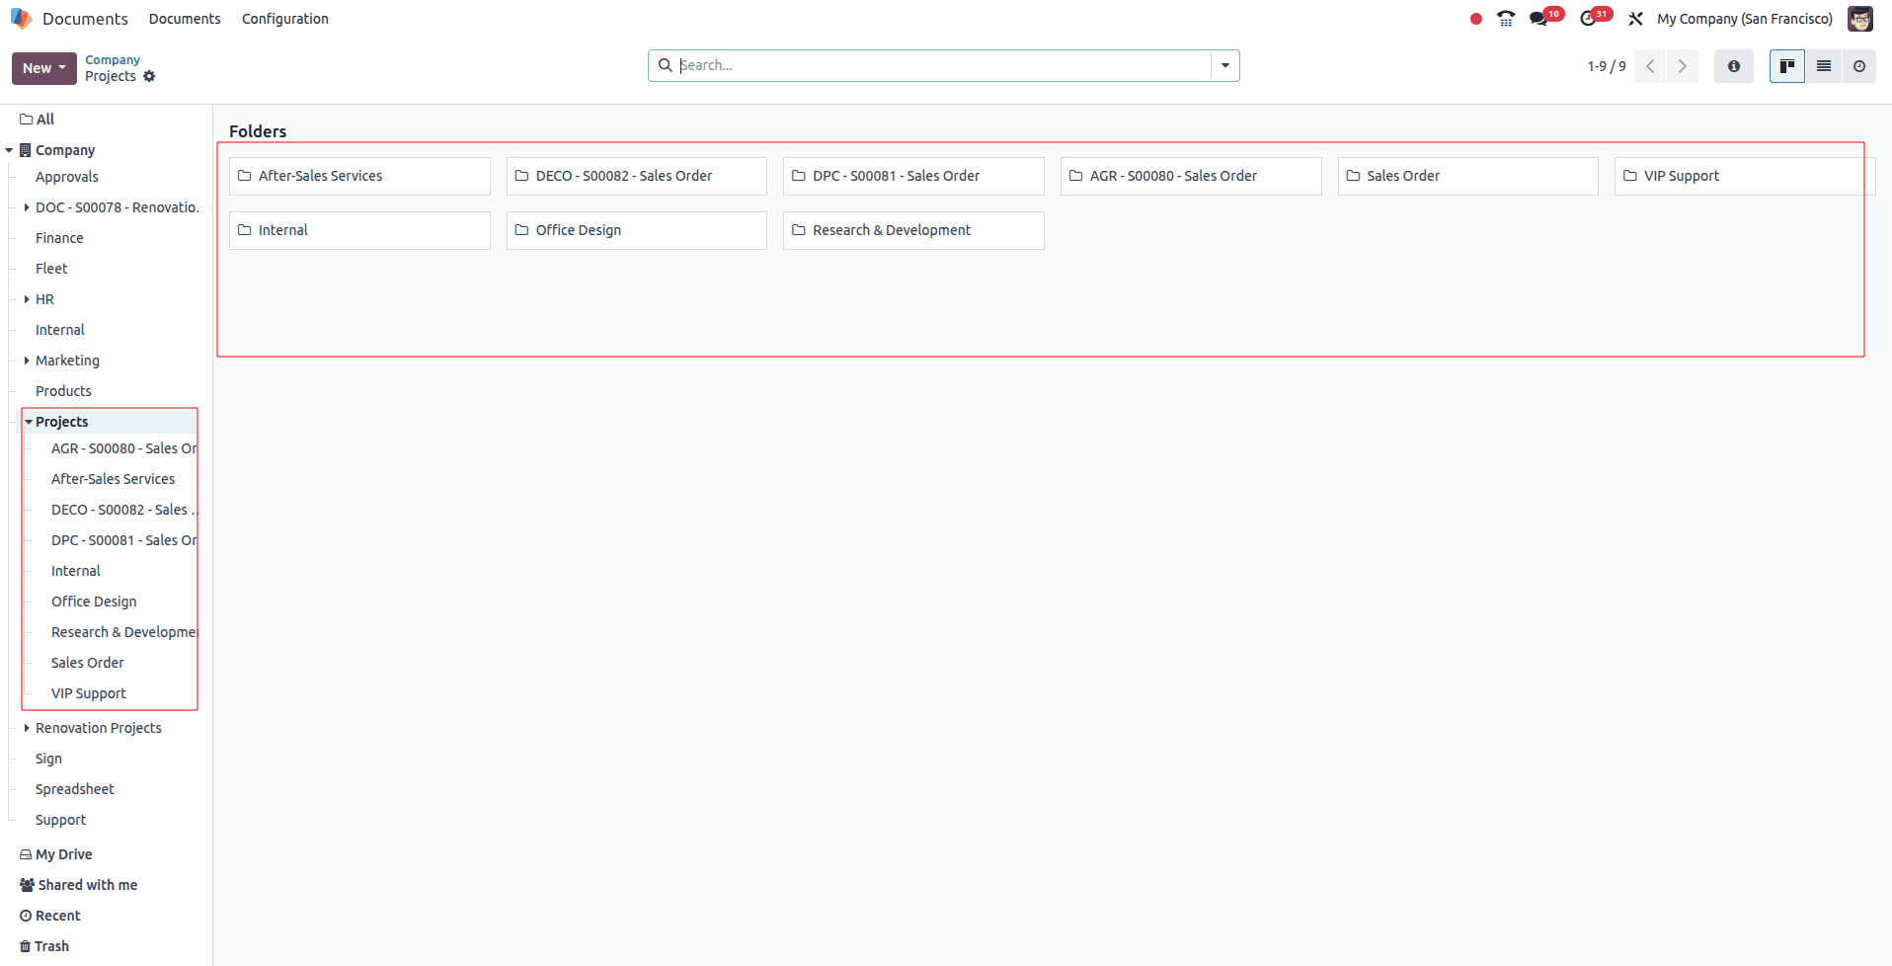Expand the Renovation Projects folder

[26, 728]
